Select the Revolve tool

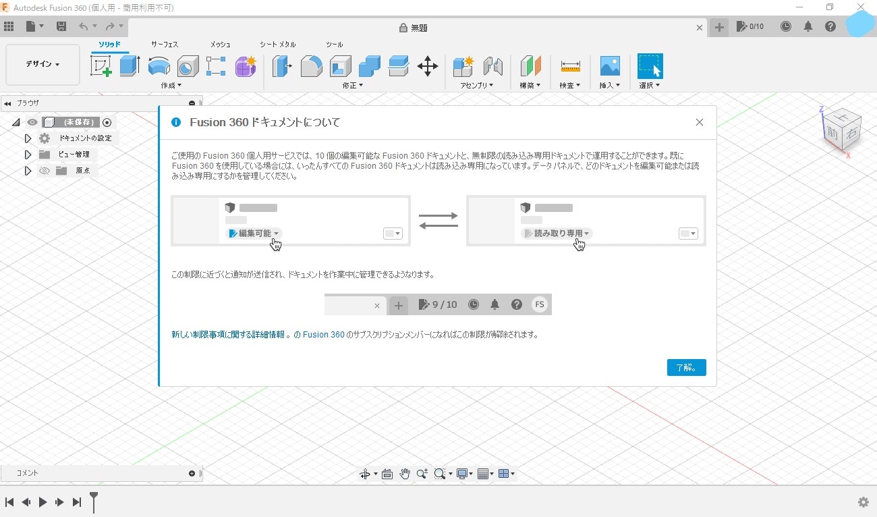click(x=159, y=66)
